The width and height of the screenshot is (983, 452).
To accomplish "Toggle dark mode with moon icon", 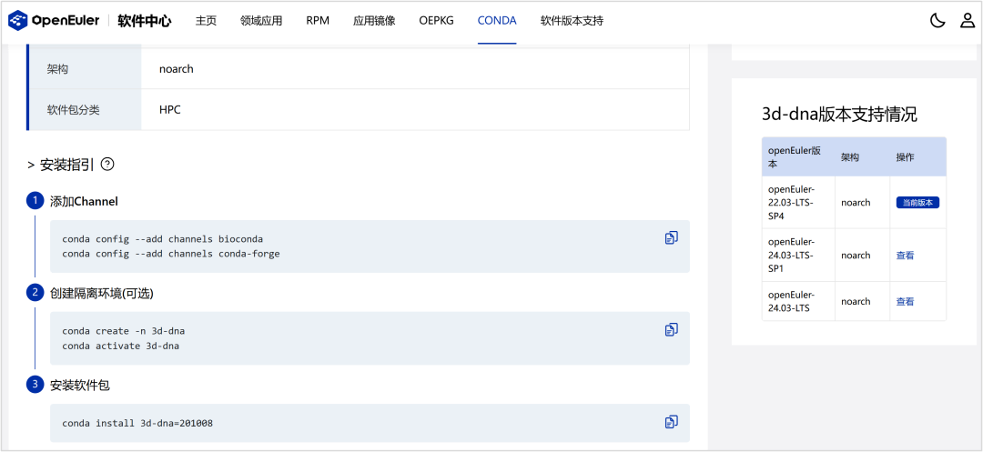I will [937, 21].
